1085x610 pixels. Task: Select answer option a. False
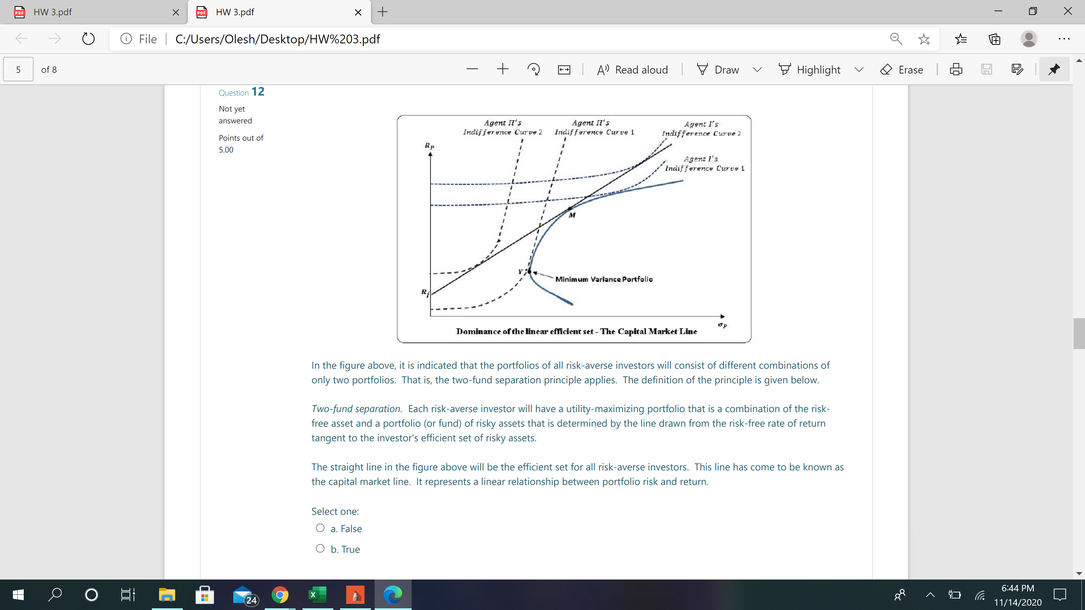click(x=320, y=528)
